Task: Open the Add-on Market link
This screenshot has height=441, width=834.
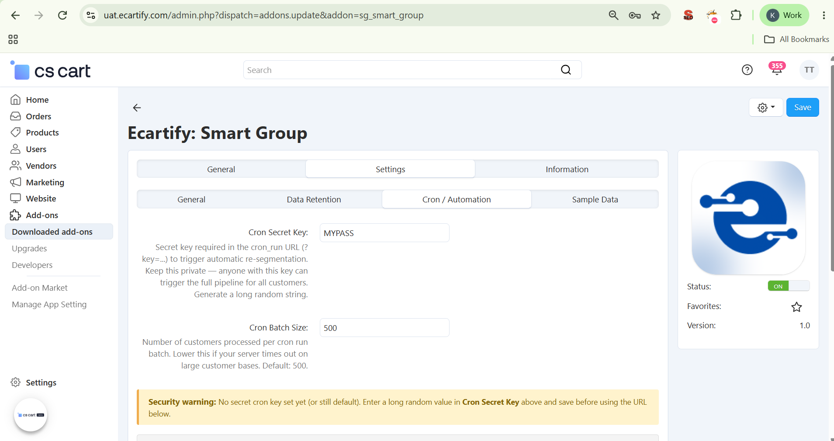Action: (x=40, y=288)
